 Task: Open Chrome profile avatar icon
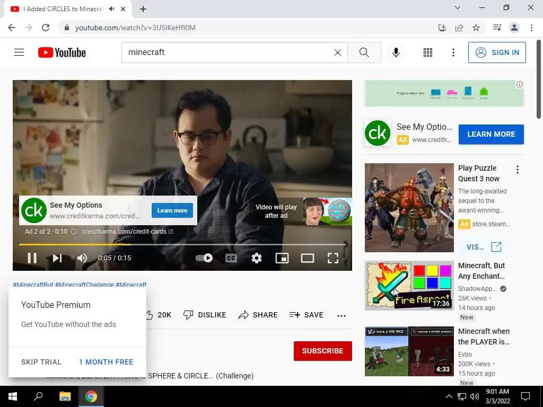(x=514, y=28)
